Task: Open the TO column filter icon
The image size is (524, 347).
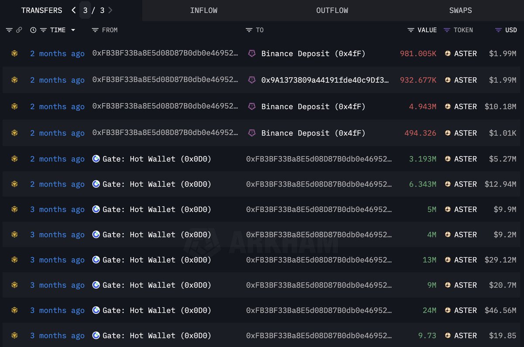Action: click(249, 30)
